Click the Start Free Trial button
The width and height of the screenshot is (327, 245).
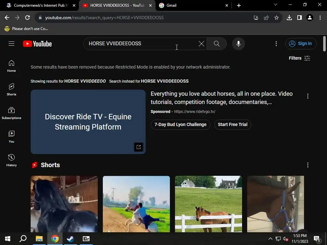[x=232, y=125]
